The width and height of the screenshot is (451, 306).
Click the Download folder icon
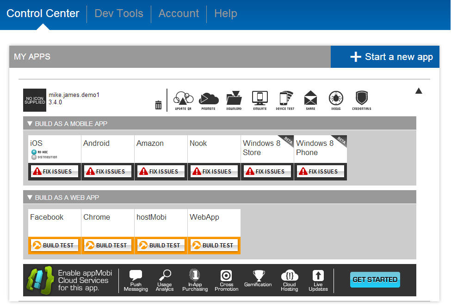click(x=234, y=101)
